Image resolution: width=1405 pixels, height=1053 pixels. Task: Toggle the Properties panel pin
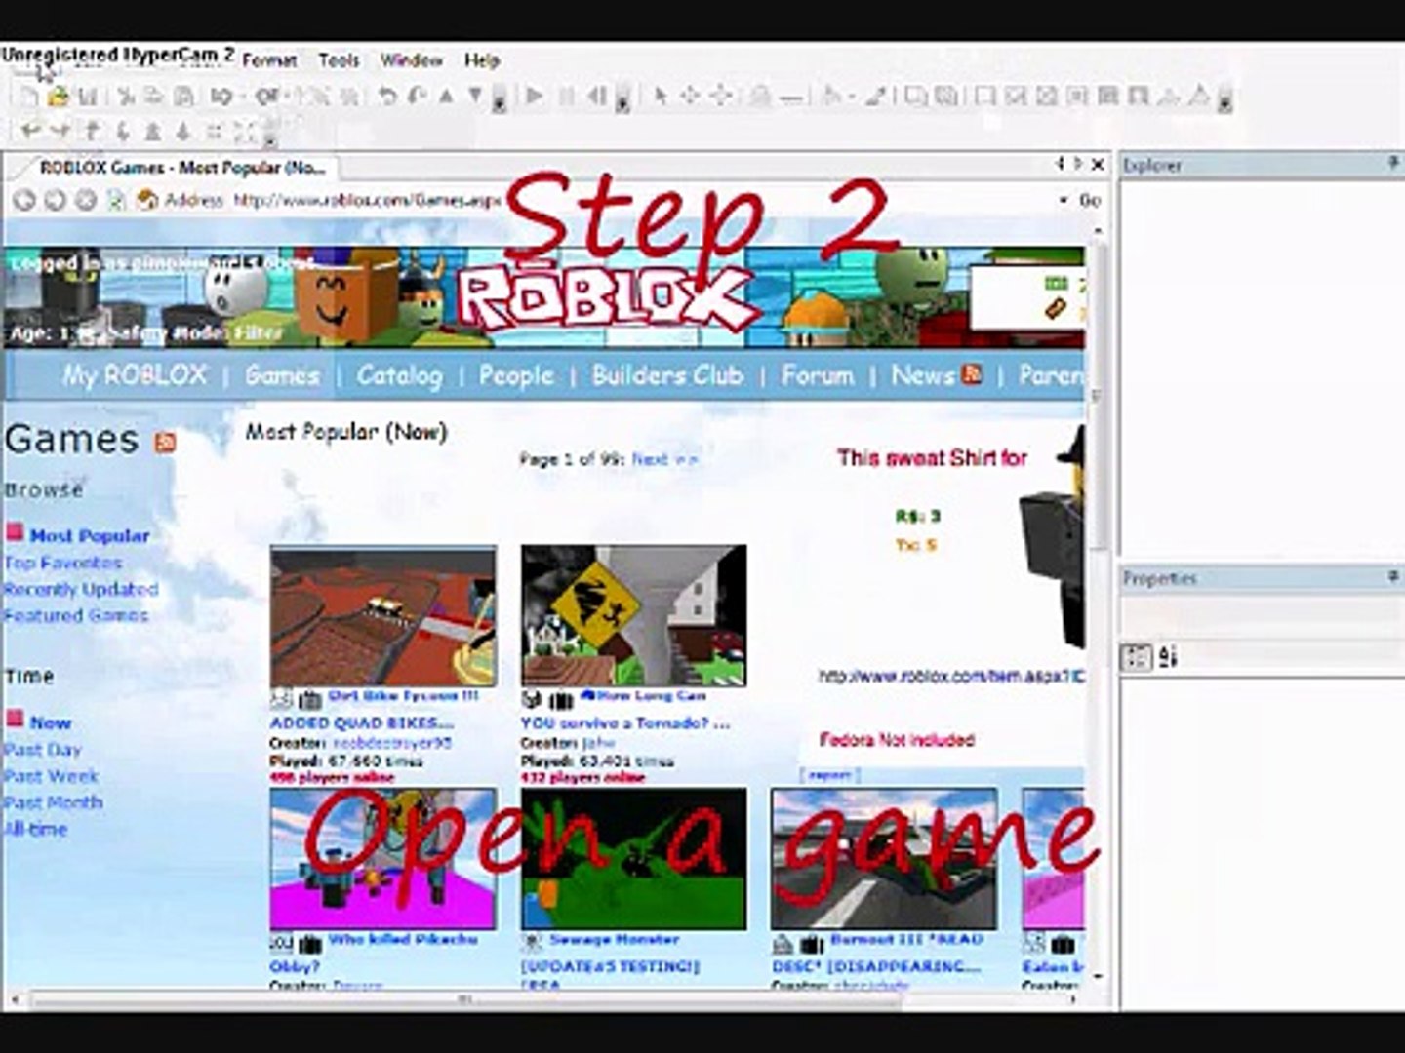pyautogui.click(x=1393, y=577)
